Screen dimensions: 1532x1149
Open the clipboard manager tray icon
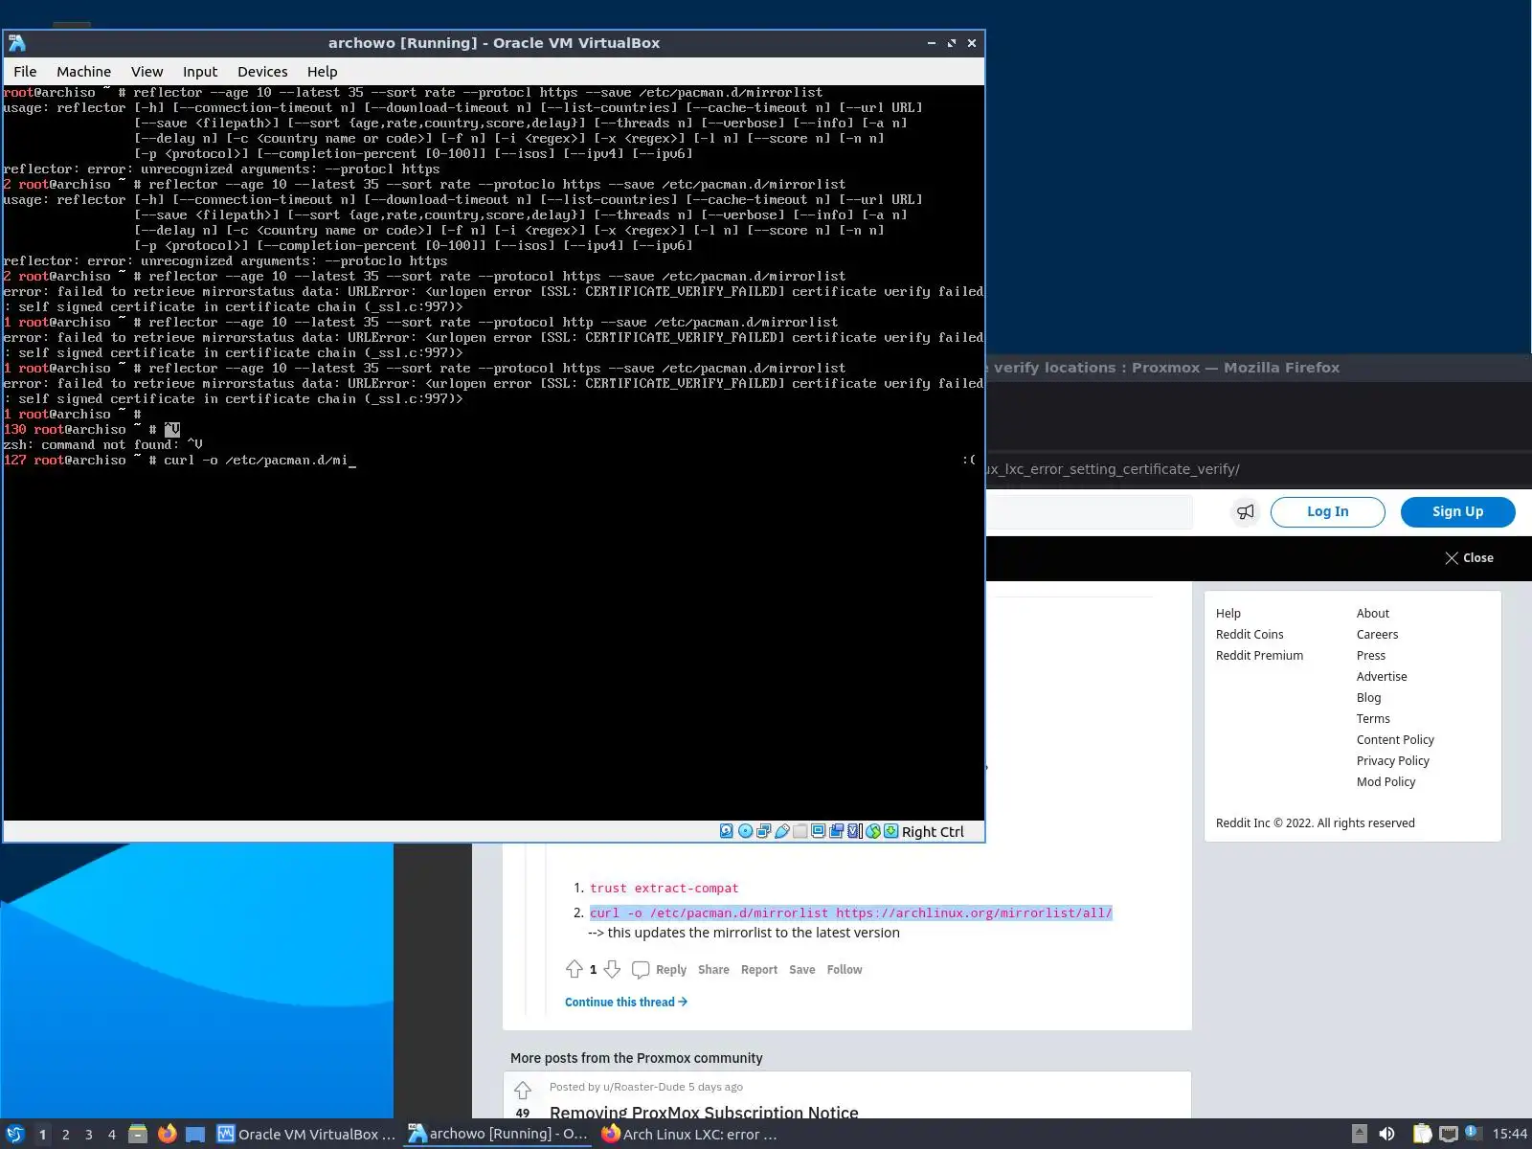[x=1423, y=1134]
